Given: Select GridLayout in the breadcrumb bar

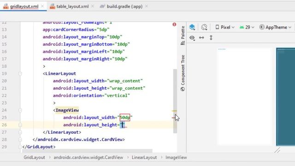Looking at the screenshot, I should (x=34, y=158).
